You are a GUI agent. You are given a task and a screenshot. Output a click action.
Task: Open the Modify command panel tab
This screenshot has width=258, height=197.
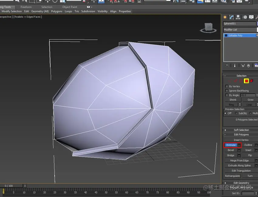[232, 17]
